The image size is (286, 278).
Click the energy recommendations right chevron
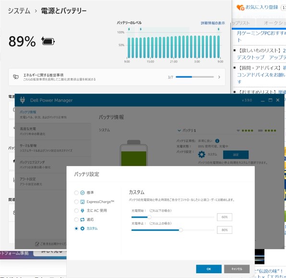pyautogui.click(x=219, y=77)
